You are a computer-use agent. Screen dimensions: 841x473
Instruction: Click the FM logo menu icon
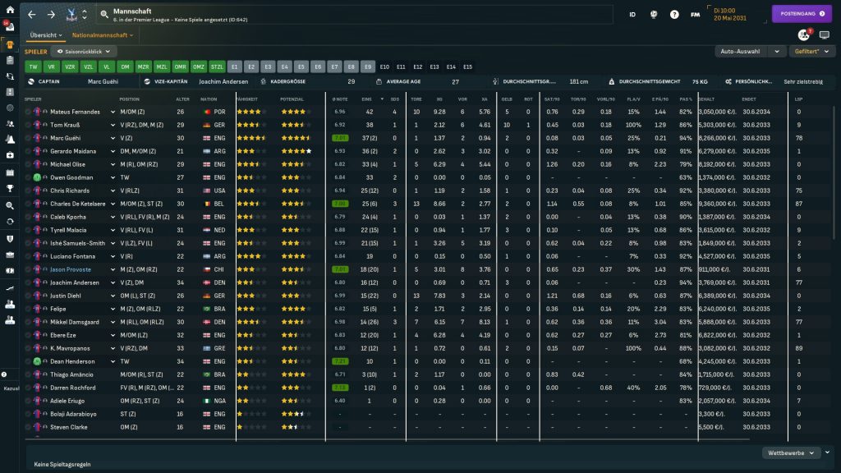click(x=696, y=15)
